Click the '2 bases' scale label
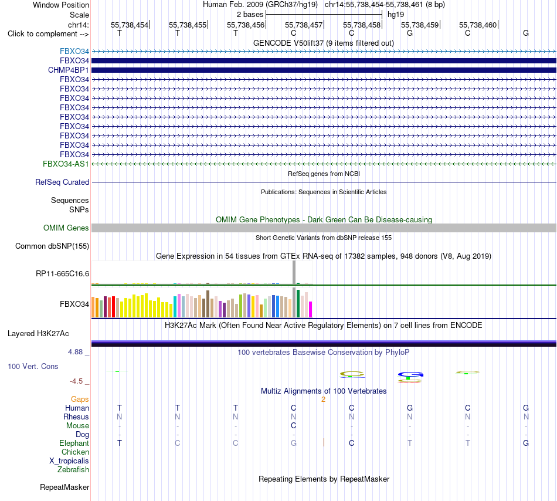This screenshot has height=501, width=557. (250, 15)
